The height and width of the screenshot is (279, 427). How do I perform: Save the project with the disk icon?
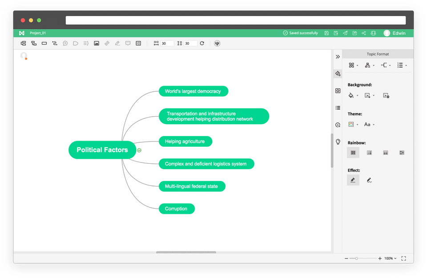coord(326,33)
